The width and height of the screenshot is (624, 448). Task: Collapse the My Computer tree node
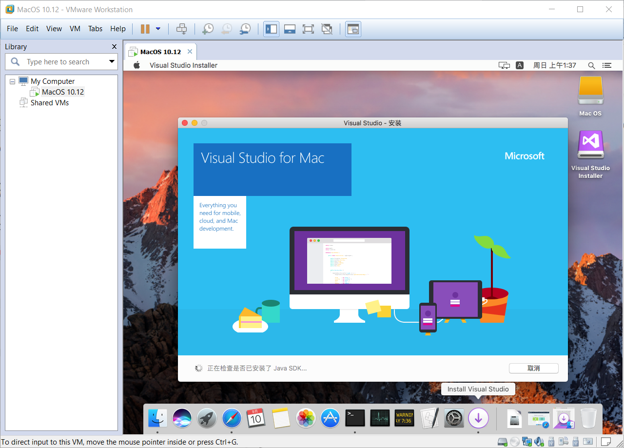click(13, 81)
